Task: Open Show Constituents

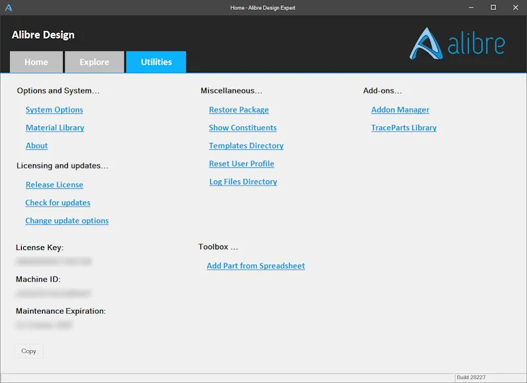Action: coord(242,128)
